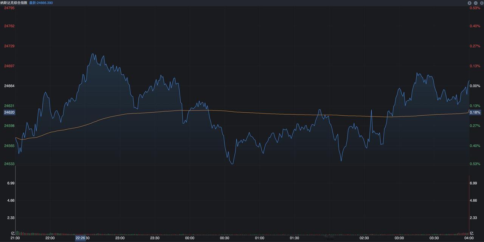The width and height of the screenshot is (484, 242).
Task: Click the 00:30 time axis label
Action: coord(225,238)
